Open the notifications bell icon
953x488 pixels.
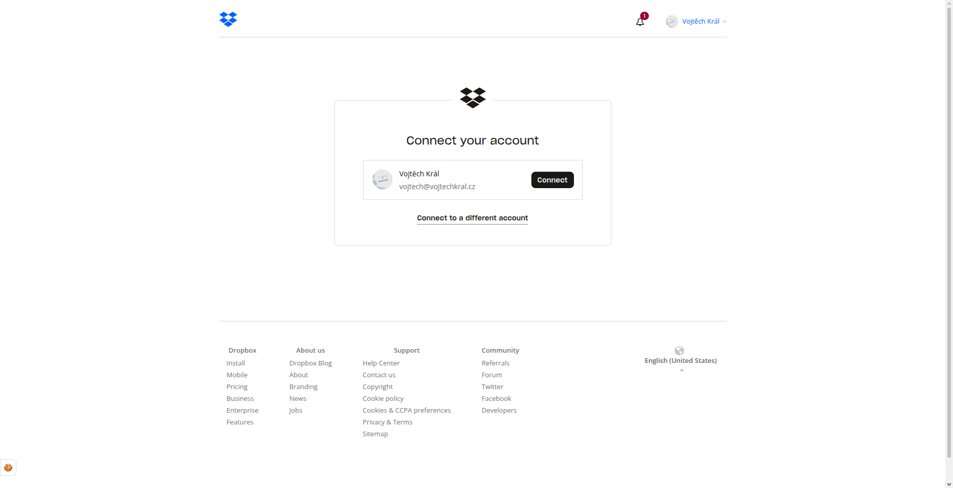coord(640,22)
